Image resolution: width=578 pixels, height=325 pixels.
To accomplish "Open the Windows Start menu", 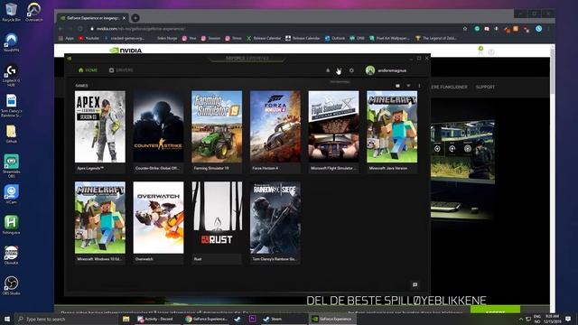I will 7,319.
